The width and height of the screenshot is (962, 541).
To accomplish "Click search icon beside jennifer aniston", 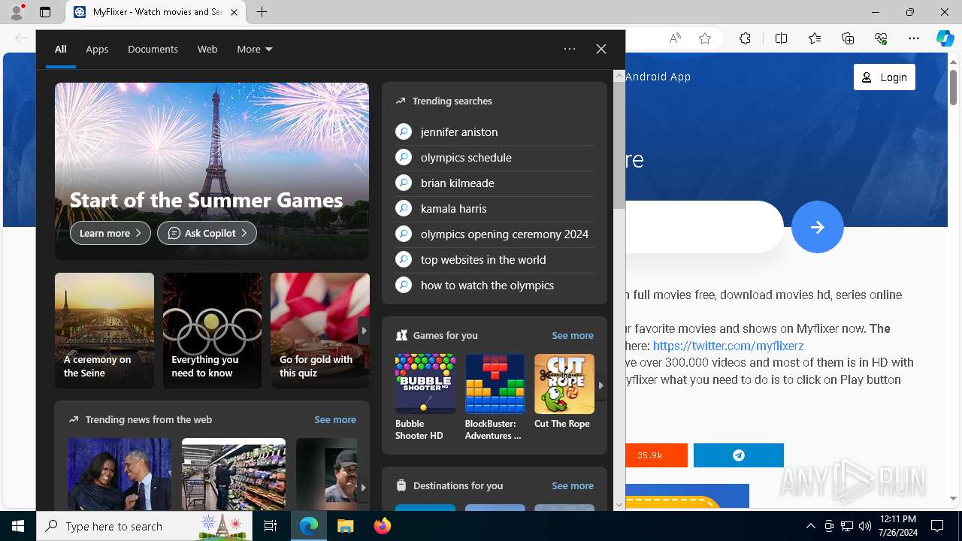I will click(404, 131).
